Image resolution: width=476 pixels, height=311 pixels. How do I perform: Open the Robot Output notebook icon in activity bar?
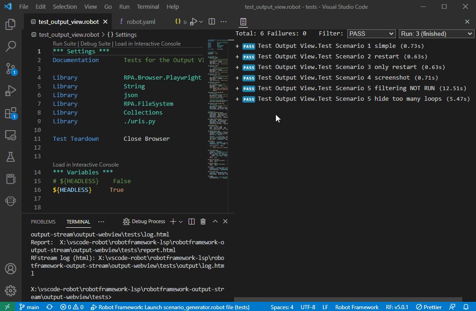point(11,179)
